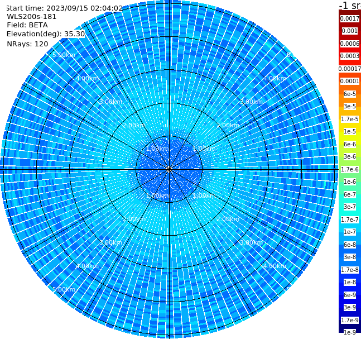361x339 pixels.
Task: Pick the orange band at 6e-5
Action: pos(350,94)
